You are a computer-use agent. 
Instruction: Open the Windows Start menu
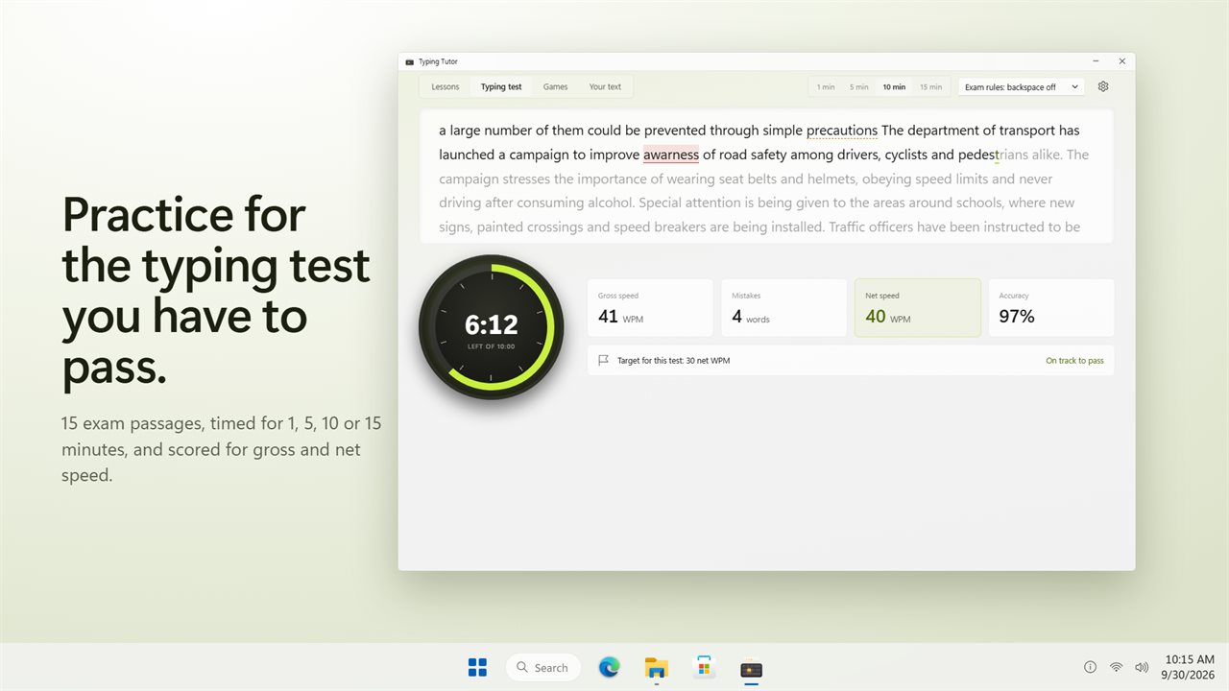click(477, 667)
